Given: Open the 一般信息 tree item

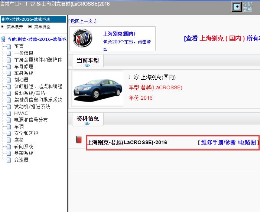Looking at the screenshot, I should click(x=24, y=53).
